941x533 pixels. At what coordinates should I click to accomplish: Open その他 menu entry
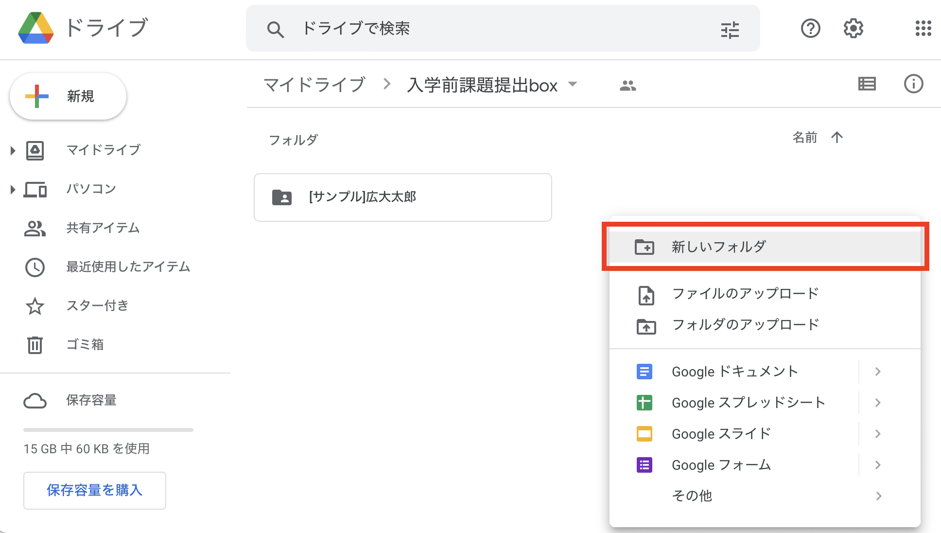(x=765, y=496)
